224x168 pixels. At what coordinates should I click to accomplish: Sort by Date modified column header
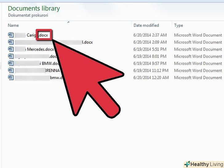tap(146, 25)
